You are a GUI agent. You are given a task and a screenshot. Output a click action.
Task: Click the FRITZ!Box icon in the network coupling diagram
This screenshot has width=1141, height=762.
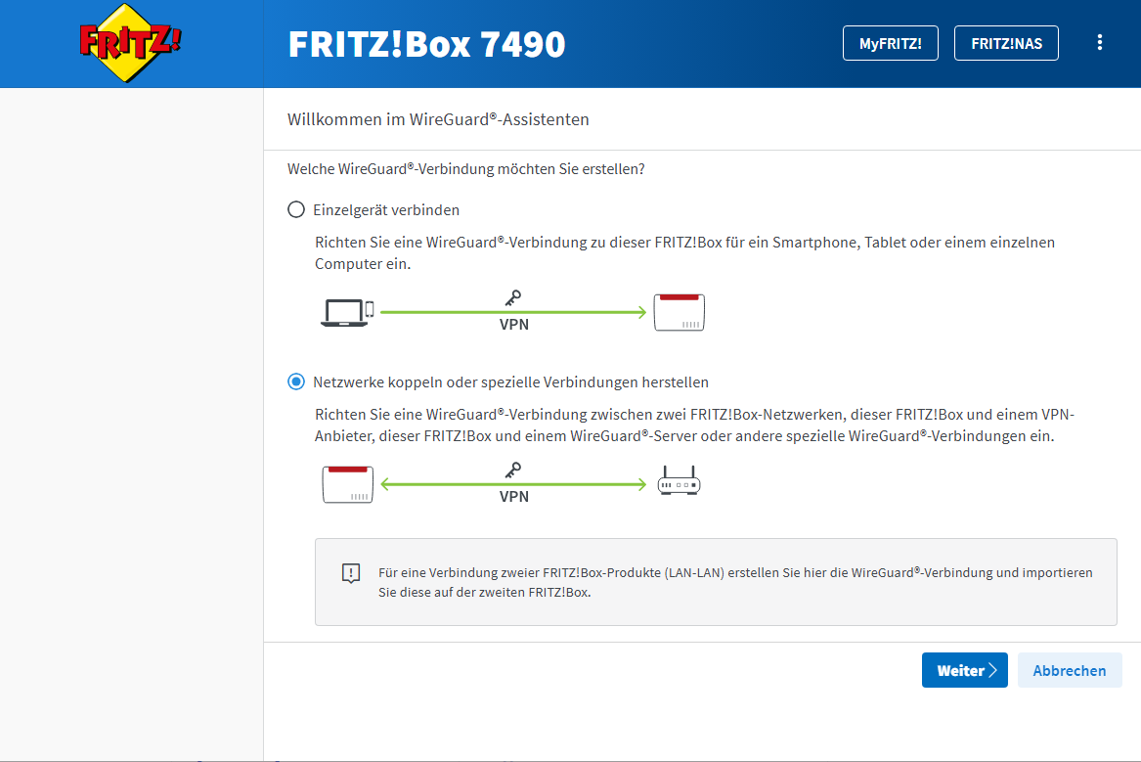347,484
